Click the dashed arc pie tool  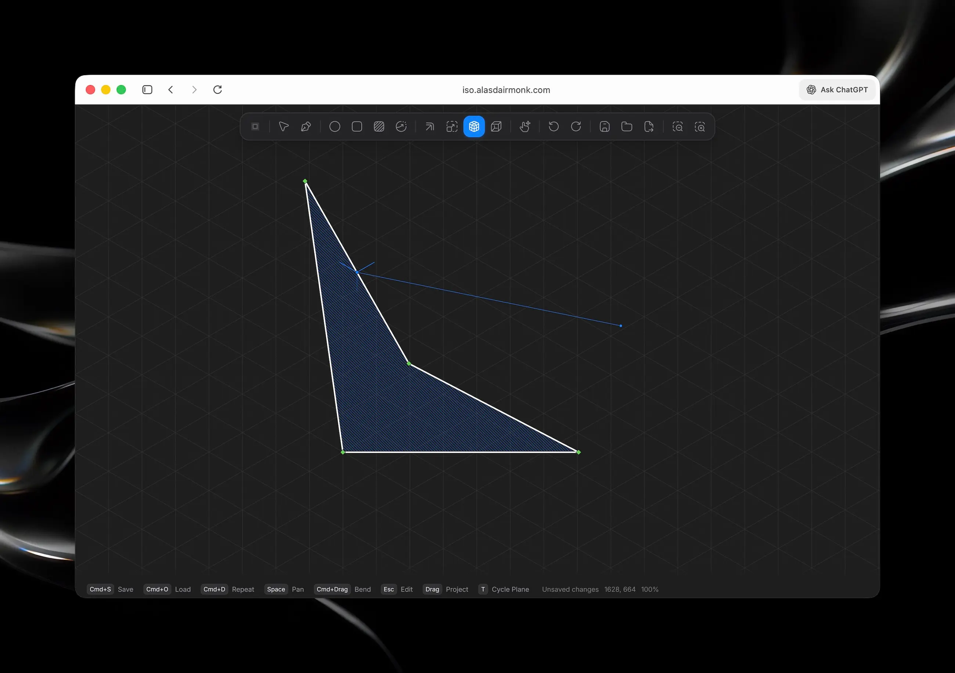(401, 126)
